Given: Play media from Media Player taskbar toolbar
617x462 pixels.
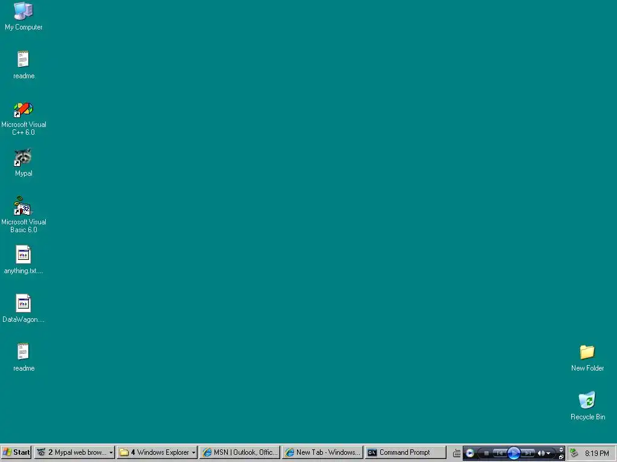Looking at the screenshot, I should (x=513, y=454).
